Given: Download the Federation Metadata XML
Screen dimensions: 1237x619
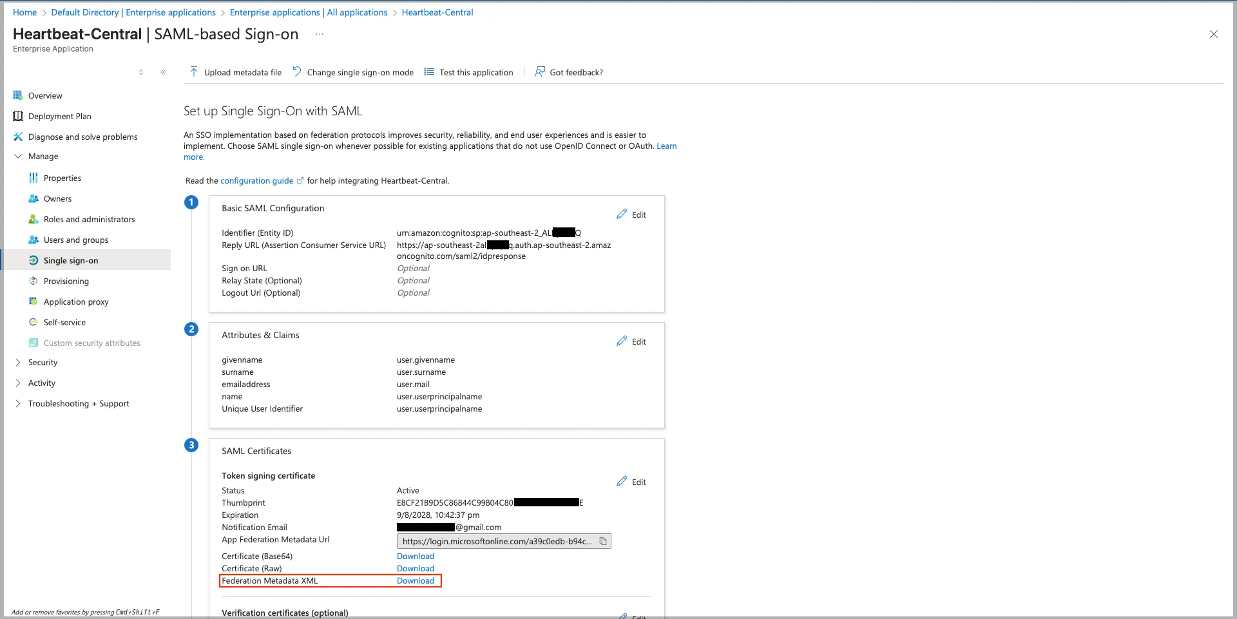Looking at the screenshot, I should click(415, 581).
